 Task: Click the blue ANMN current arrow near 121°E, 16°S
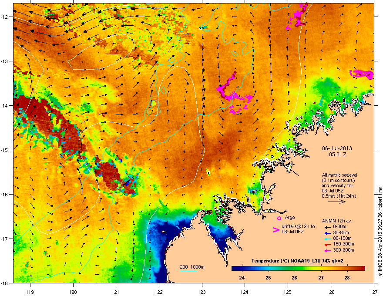(127, 183)
